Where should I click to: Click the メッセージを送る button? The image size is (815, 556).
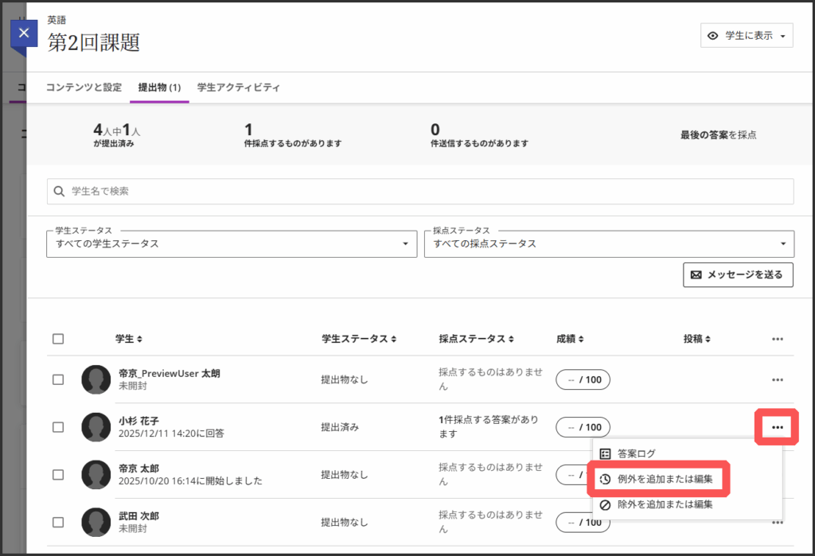(x=738, y=274)
